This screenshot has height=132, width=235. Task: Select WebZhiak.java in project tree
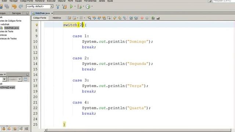tap(11, 28)
